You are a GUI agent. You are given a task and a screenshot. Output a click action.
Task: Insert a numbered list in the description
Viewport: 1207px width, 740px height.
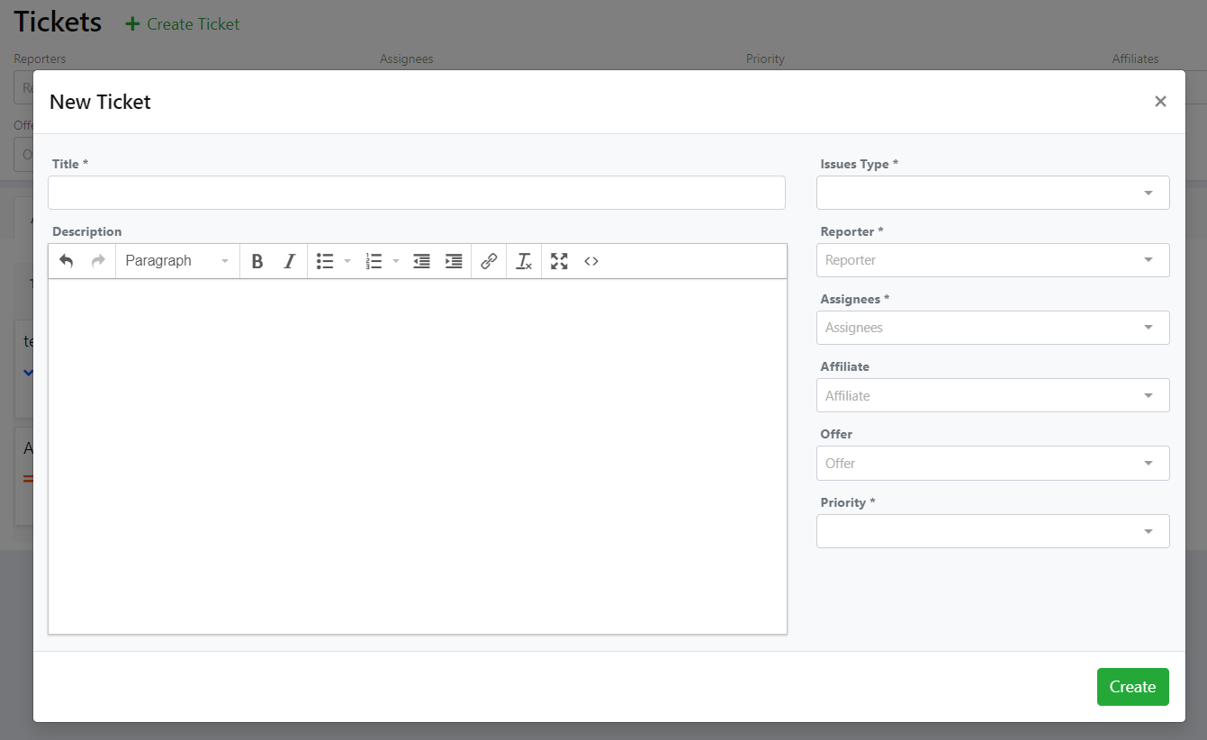[374, 260]
